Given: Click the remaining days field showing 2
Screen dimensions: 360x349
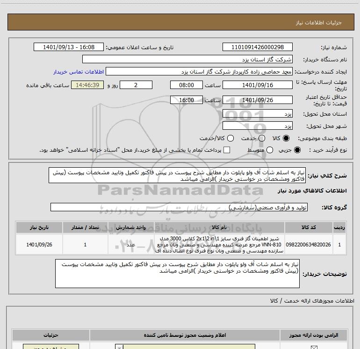Looking at the screenshot, I should (136, 85).
